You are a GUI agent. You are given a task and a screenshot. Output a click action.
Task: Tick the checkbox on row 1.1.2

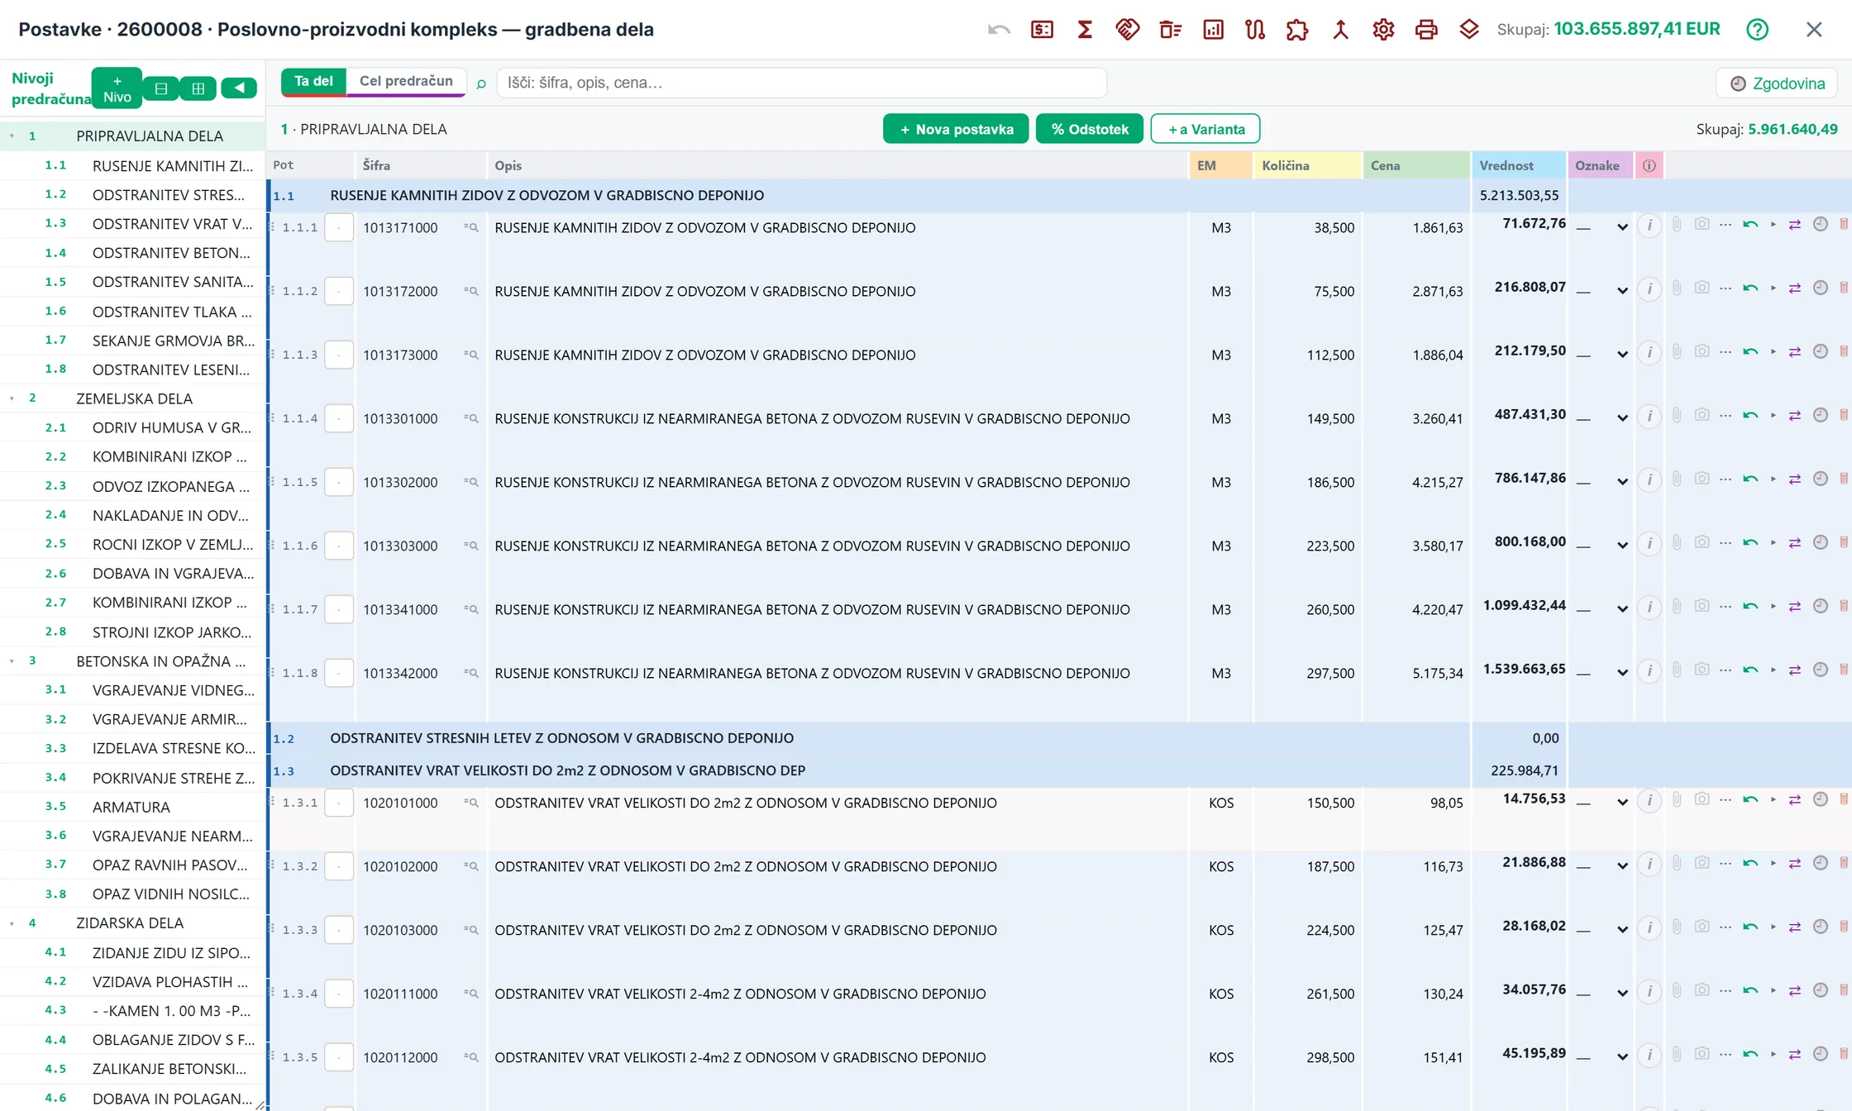coord(339,291)
